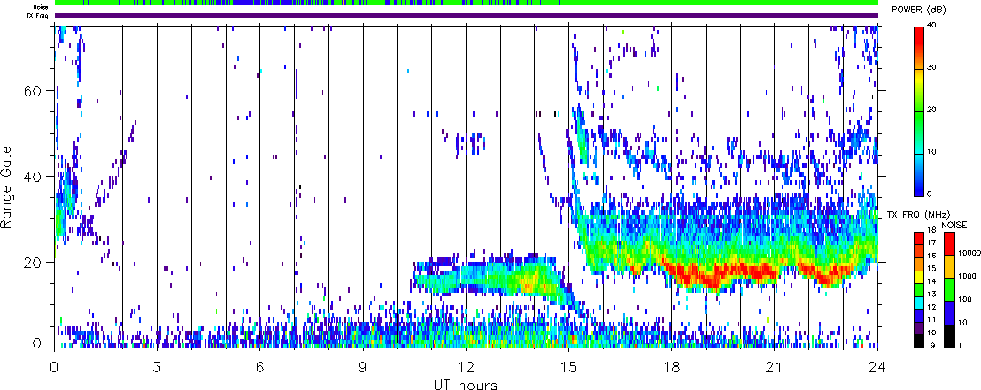Click the 10000 label in NOISE legend
Viewport: 981px width, 390px height.
pyautogui.click(x=969, y=253)
